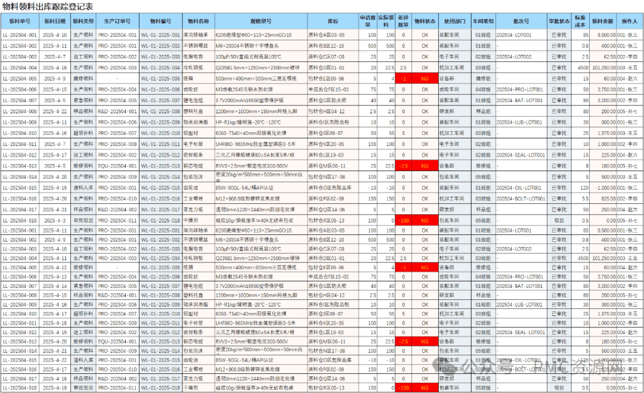644x393 pixels.
Task: Select WL-01-2025-018 in the 2025-4-3 row
Action: click(x=160, y=221)
